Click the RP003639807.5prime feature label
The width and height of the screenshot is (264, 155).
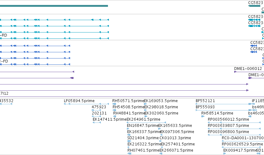228,126
